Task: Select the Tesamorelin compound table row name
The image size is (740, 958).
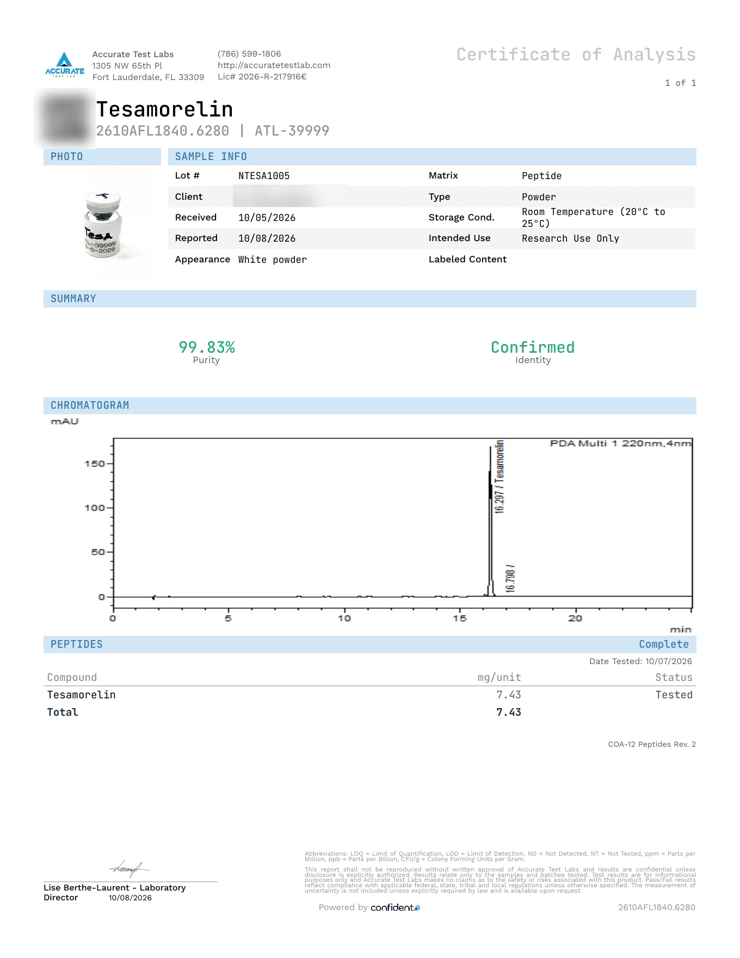Action: 81,695
